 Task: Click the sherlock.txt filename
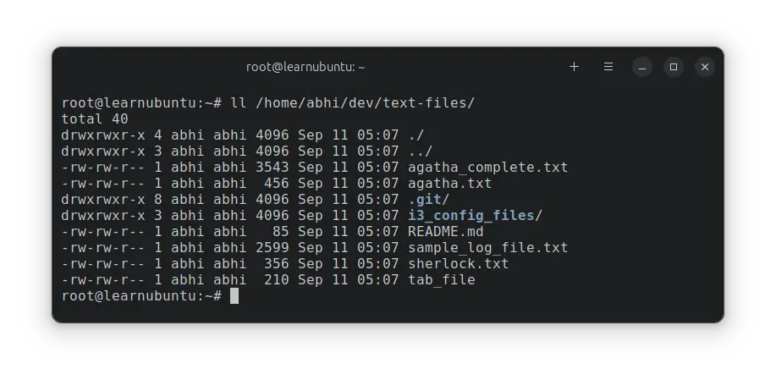(x=459, y=264)
